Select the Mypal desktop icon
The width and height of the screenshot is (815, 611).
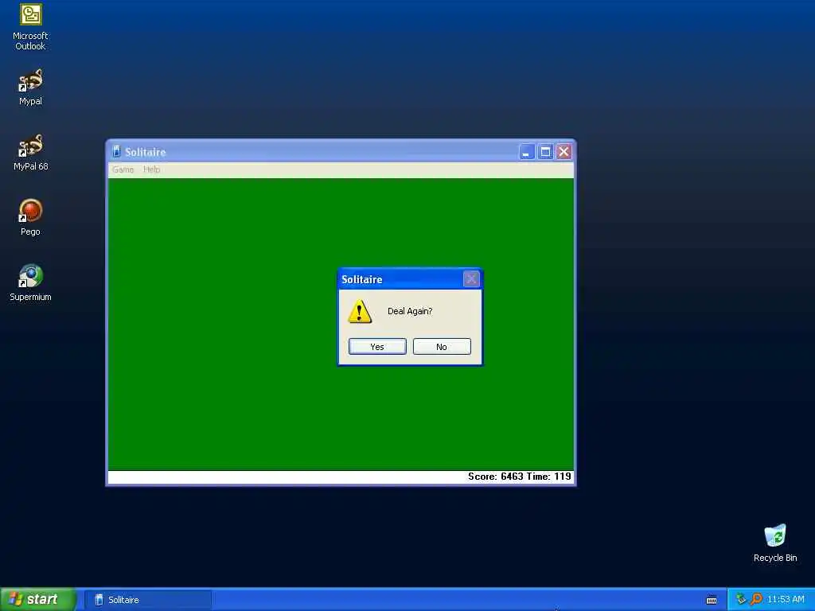[31, 88]
